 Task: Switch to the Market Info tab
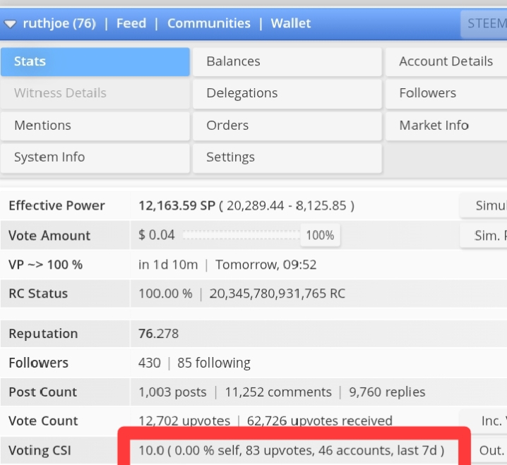tap(446, 126)
